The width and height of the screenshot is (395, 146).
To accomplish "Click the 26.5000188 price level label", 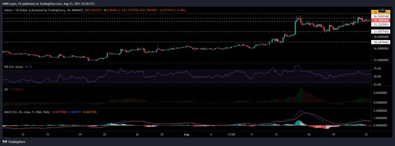I will [381, 16].
